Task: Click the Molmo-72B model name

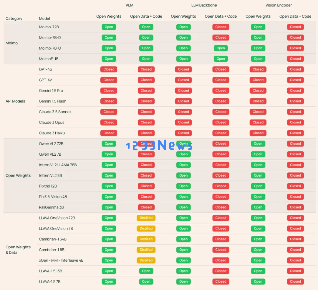Action: pos(49,27)
